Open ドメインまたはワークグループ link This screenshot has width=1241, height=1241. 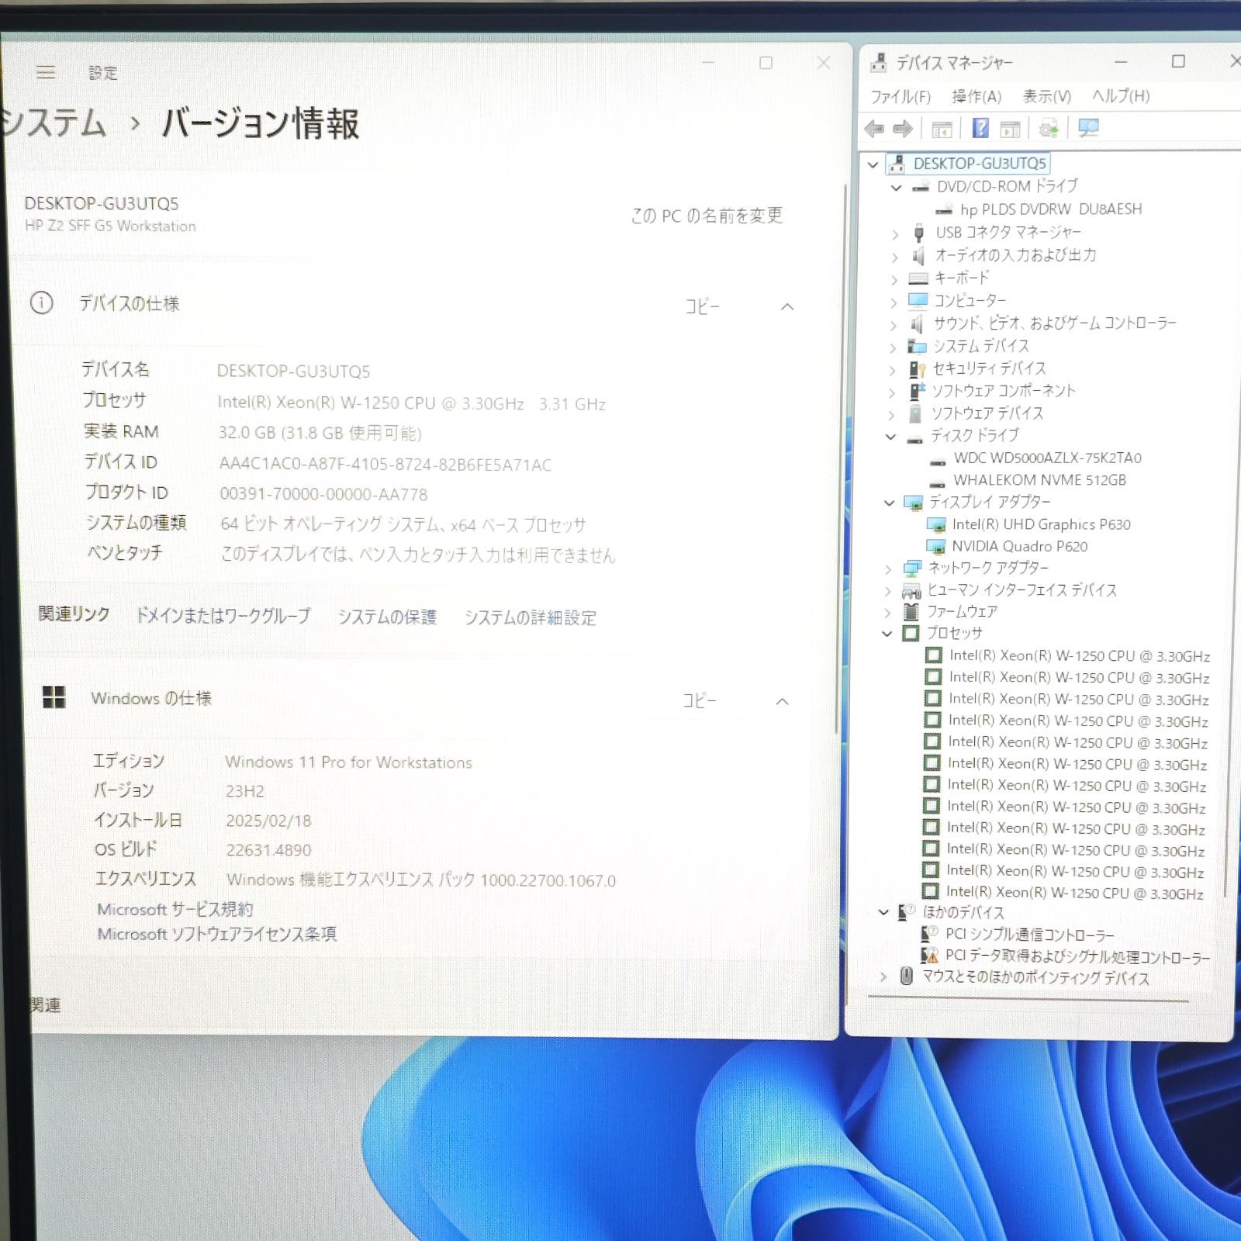coord(223,616)
